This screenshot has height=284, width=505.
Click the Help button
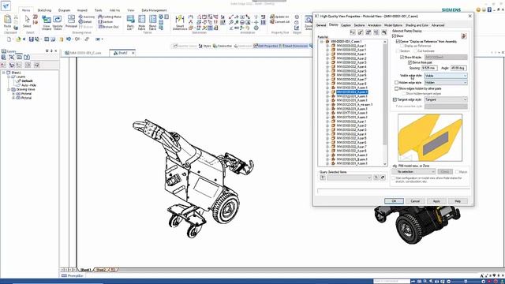tap(458, 201)
